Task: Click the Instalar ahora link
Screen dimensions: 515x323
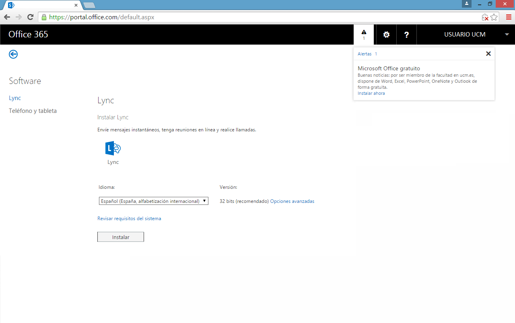Action: click(x=371, y=93)
